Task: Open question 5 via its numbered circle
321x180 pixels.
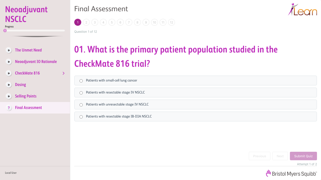Action: click(x=112, y=22)
